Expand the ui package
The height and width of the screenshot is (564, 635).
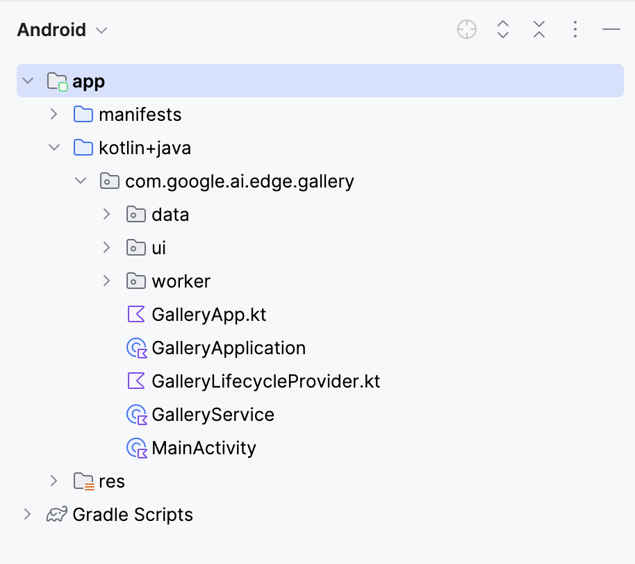point(106,247)
